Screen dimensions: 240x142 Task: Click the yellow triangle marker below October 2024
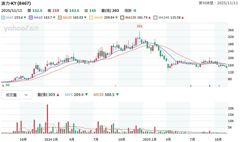[115, 86]
